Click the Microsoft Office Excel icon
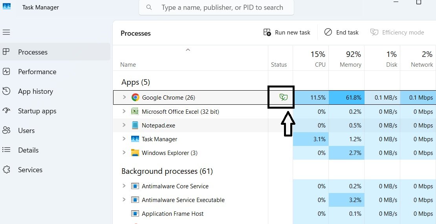The width and height of the screenshot is (436, 224). pos(135,111)
